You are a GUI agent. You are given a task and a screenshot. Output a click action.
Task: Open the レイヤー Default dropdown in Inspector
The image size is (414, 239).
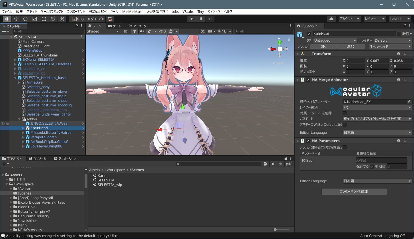coord(393,40)
